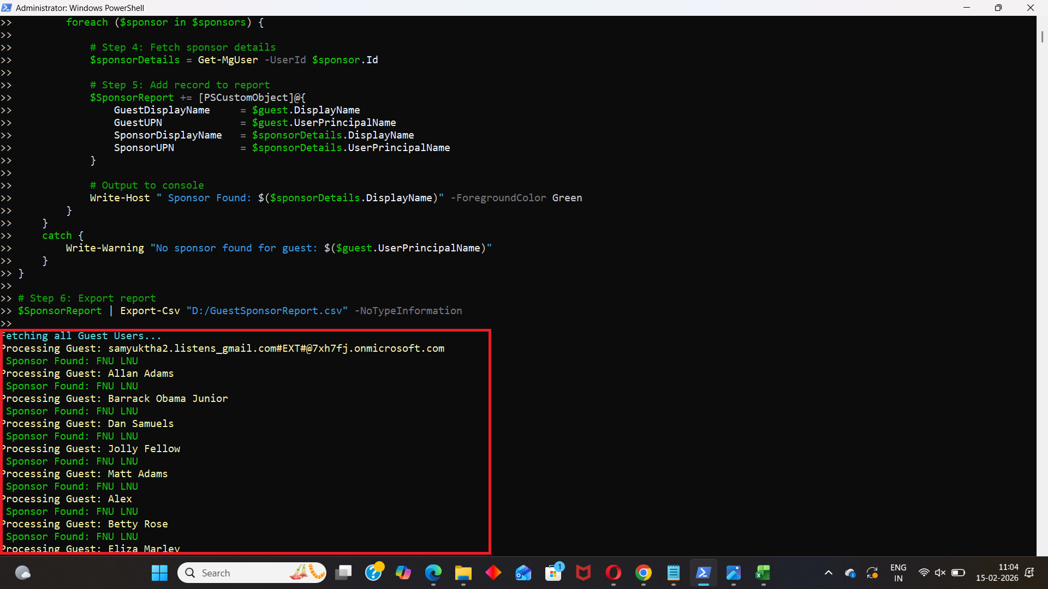Viewport: 1048px width, 589px height.
Task: Switch ENG IN input language
Action: coord(898,573)
